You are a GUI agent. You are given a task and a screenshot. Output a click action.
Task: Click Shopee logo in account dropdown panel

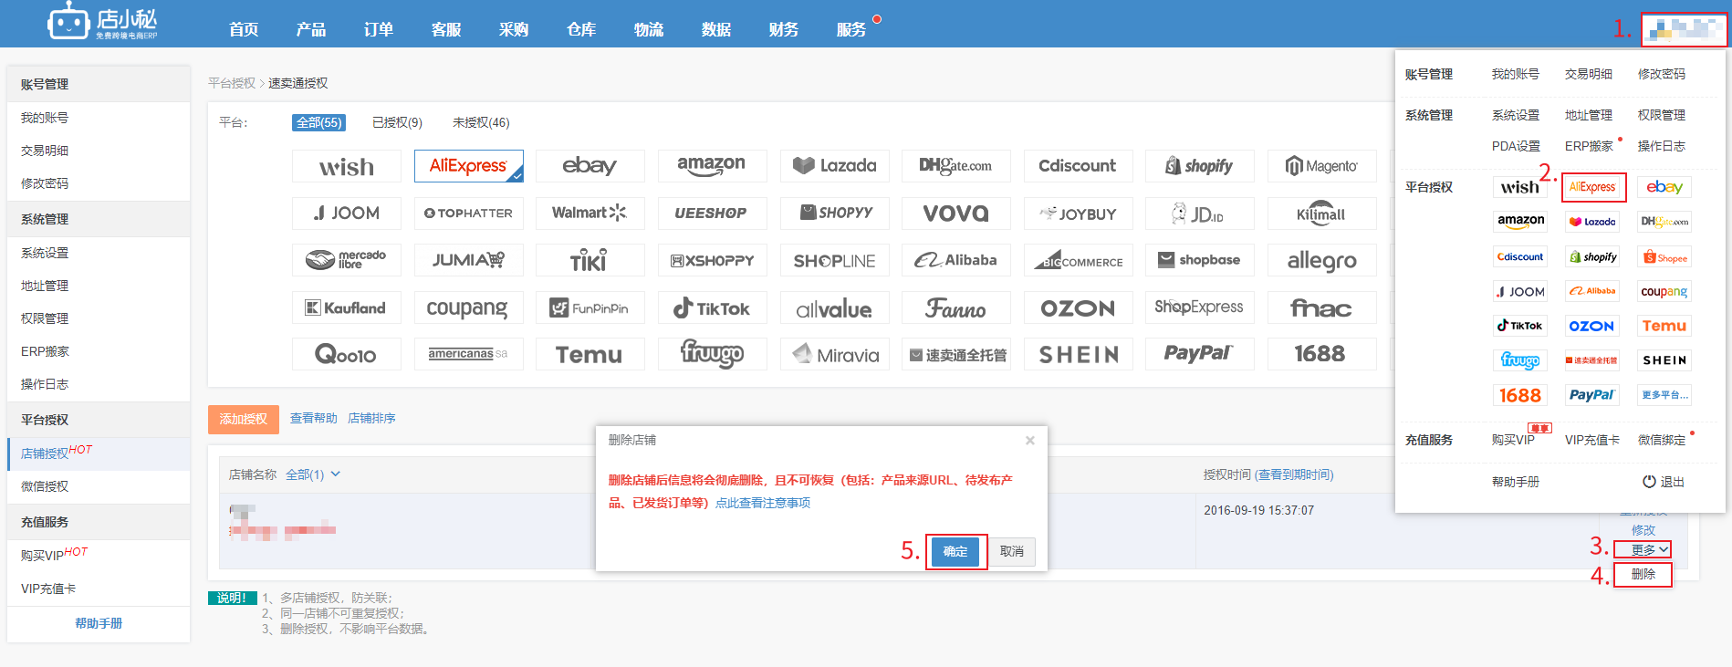click(1665, 257)
